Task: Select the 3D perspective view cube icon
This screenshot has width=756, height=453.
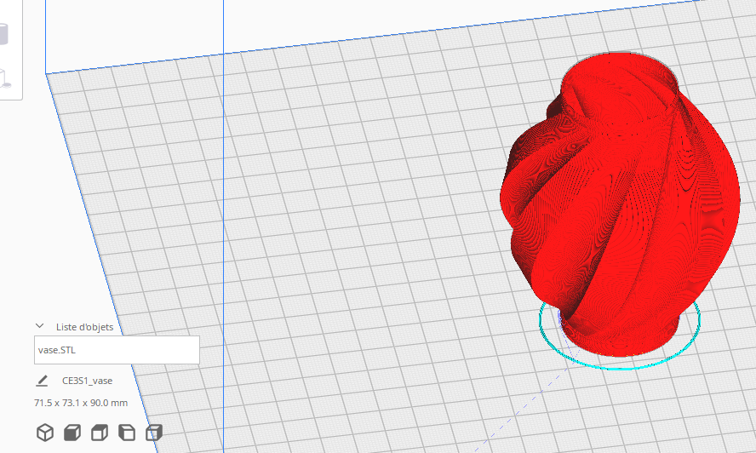Action: coord(45,433)
